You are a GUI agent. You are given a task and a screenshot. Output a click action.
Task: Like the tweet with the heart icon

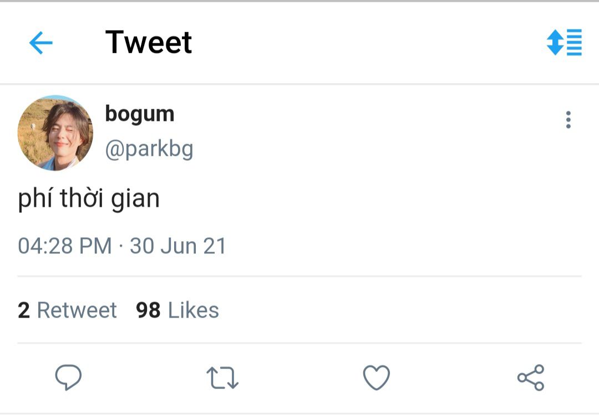[x=376, y=377]
